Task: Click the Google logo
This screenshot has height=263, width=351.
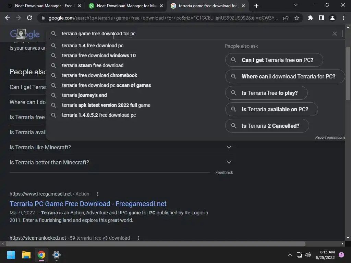Action: click(x=25, y=34)
